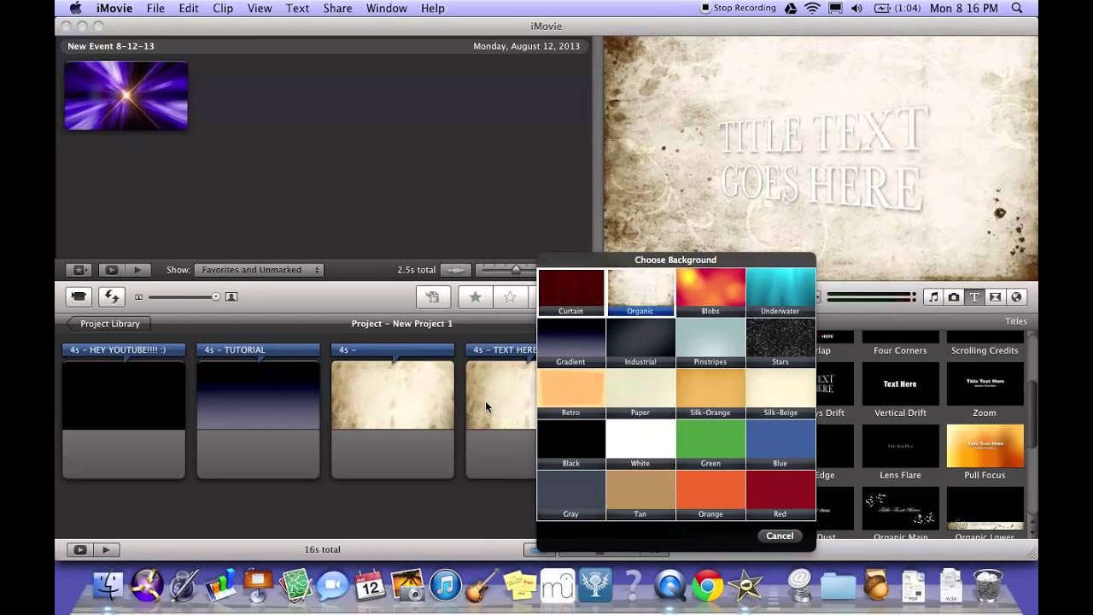Viewport: 1093px width, 615px height.
Task: Choose the Red solid background
Action: (x=780, y=495)
